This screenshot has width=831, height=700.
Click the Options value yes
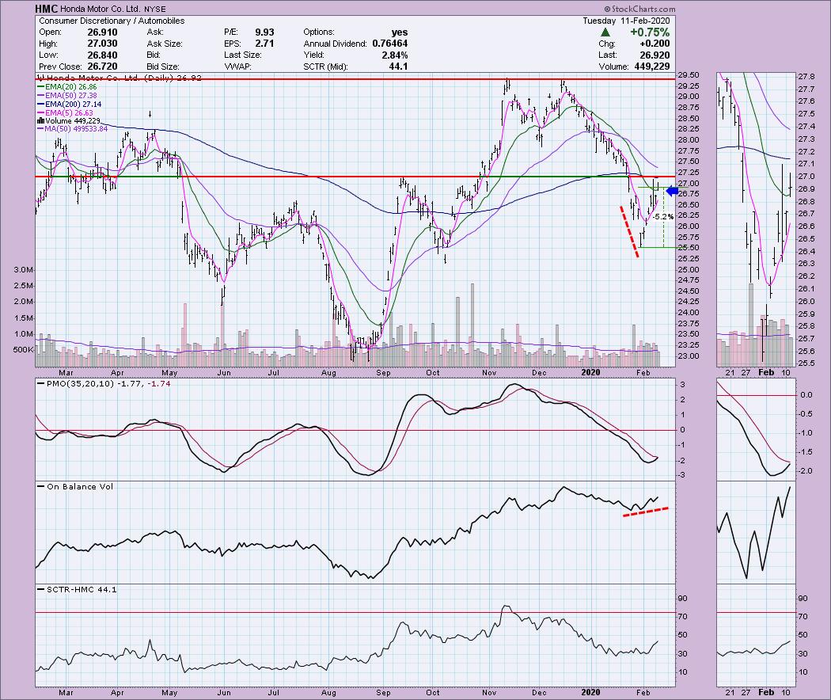(x=400, y=32)
